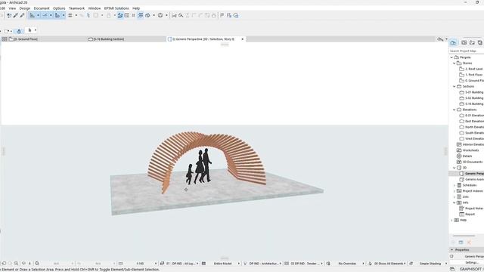This screenshot has height=272, width=484.
Task: Click the flag icon in main toolbar
Action: click(222, 15)
